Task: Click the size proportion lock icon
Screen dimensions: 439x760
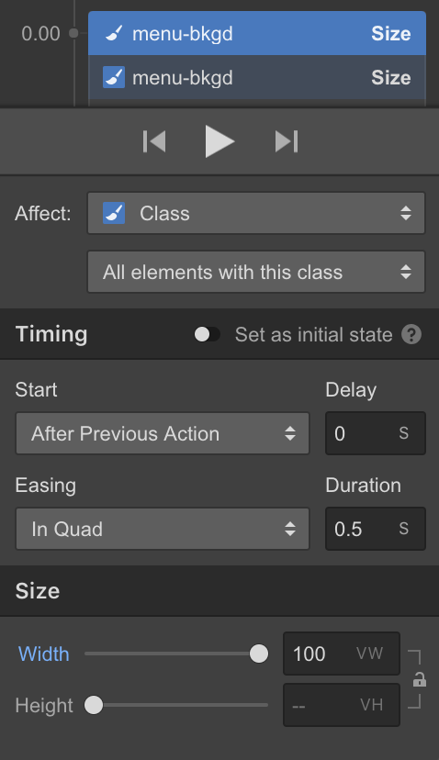Action: coord(419,679)
